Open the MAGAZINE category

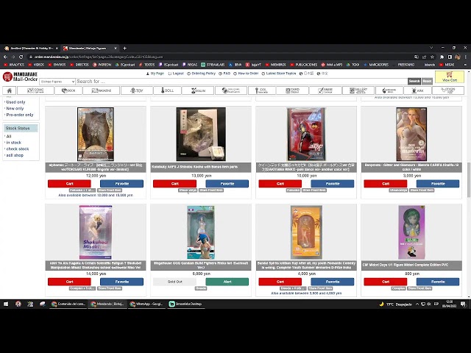point(102,90)
